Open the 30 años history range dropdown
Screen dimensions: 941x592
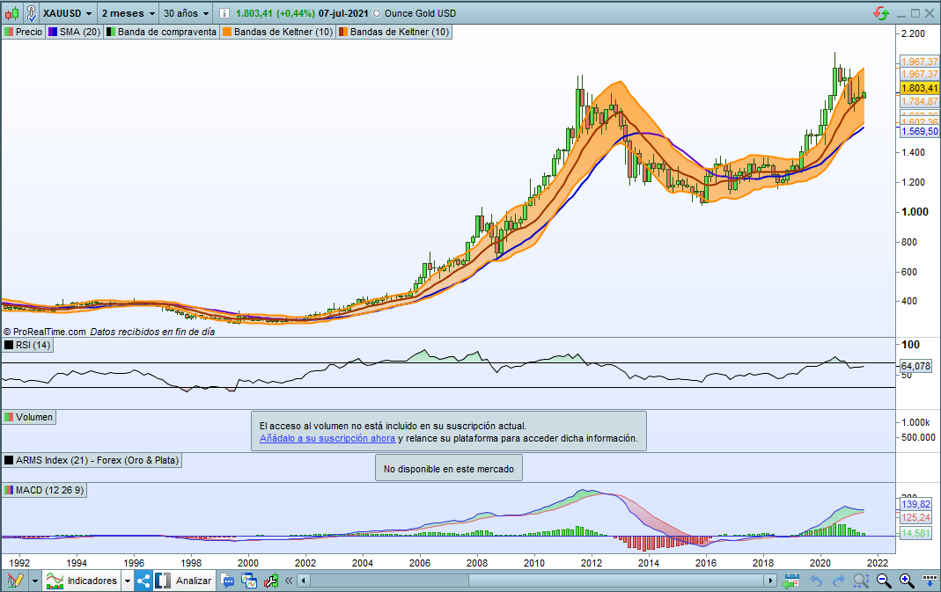[x=187, y=14]
